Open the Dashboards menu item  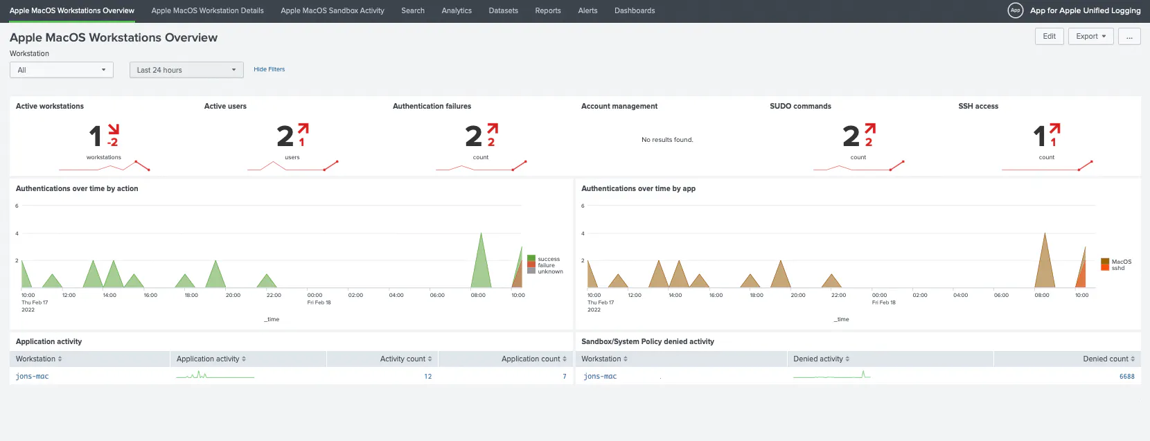point(635,10)
